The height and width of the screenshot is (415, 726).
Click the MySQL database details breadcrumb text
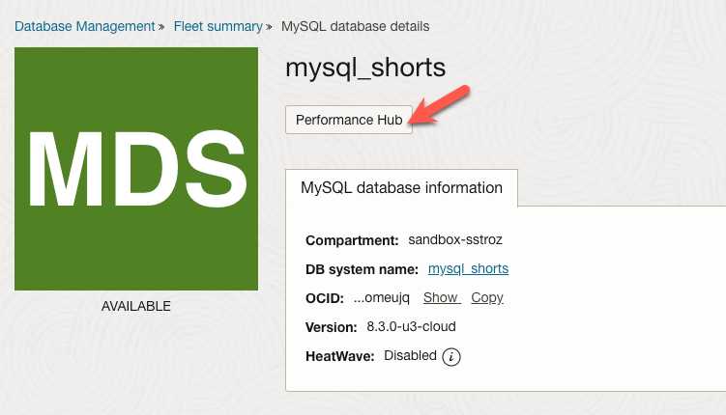355,26
